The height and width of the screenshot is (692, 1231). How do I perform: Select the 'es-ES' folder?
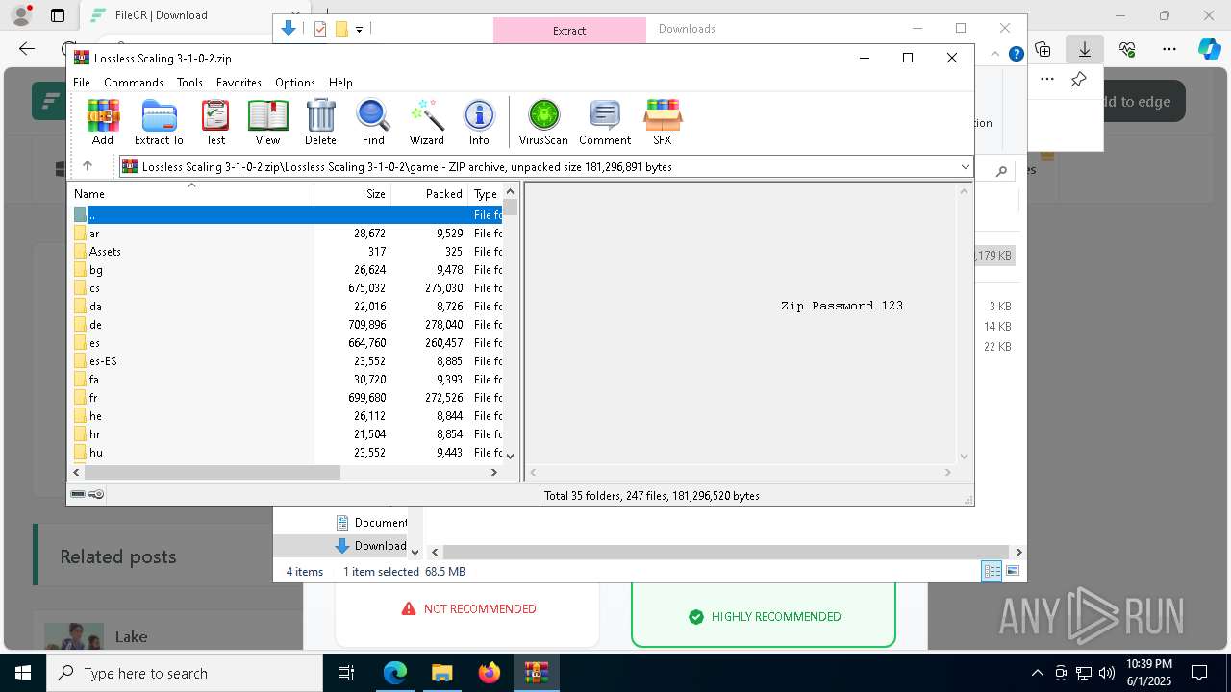click(287, 360)
